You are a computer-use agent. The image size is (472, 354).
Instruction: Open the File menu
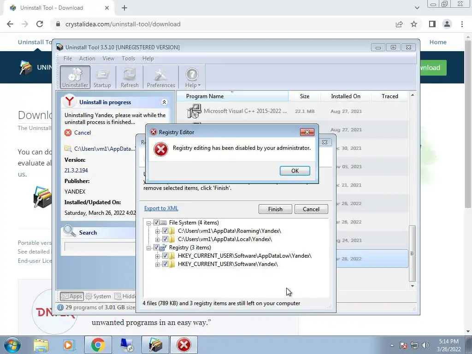coord(68,59)
